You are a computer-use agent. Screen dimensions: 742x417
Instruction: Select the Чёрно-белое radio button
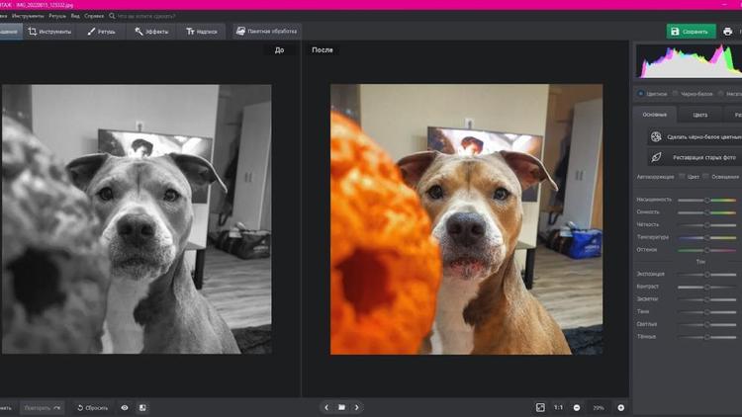[676, 94]
